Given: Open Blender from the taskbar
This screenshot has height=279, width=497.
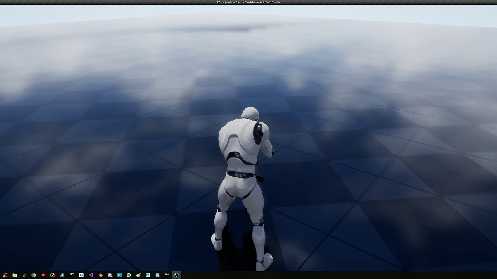Looking at the screenshot, I should pos(100,275).
